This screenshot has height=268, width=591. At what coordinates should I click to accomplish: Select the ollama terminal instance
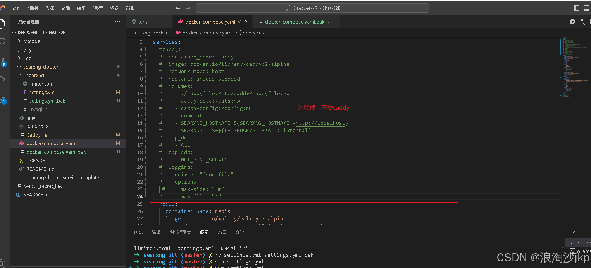tap(579, 251)
